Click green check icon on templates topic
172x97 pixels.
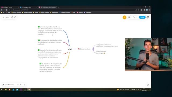point(40,64)
